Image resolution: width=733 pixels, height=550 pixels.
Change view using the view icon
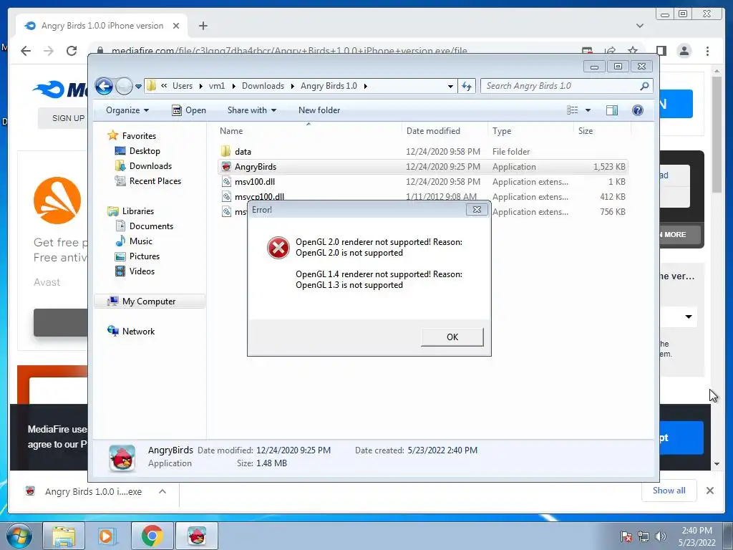572,110
